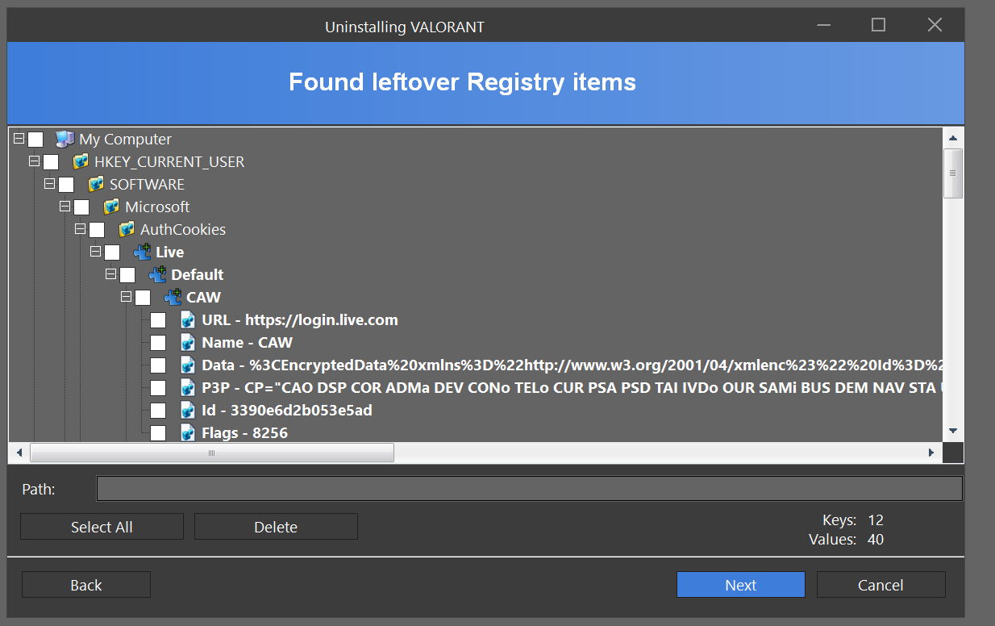Collapse the Default key node
The width and height of the screenshot is (995, 626).
(111, 274)
